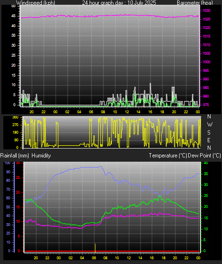Click the 100 humidity scale value
The width and height of the screenshot is (222, 264).
[7, 163]
